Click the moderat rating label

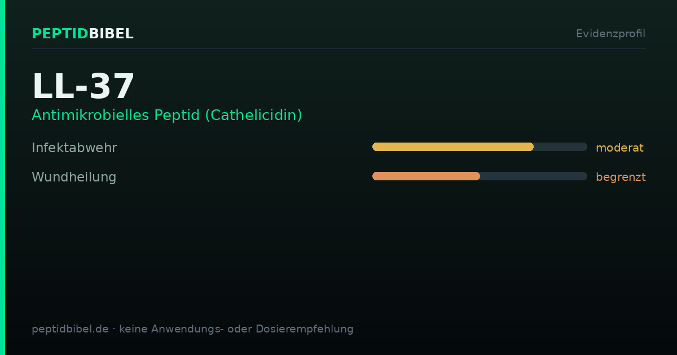pyautogui.click(x=619, y=148)
